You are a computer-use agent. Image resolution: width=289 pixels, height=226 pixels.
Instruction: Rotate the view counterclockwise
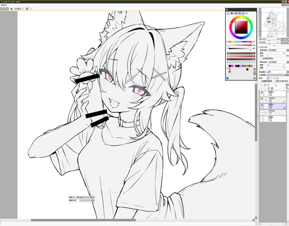(x=282, y=43)
